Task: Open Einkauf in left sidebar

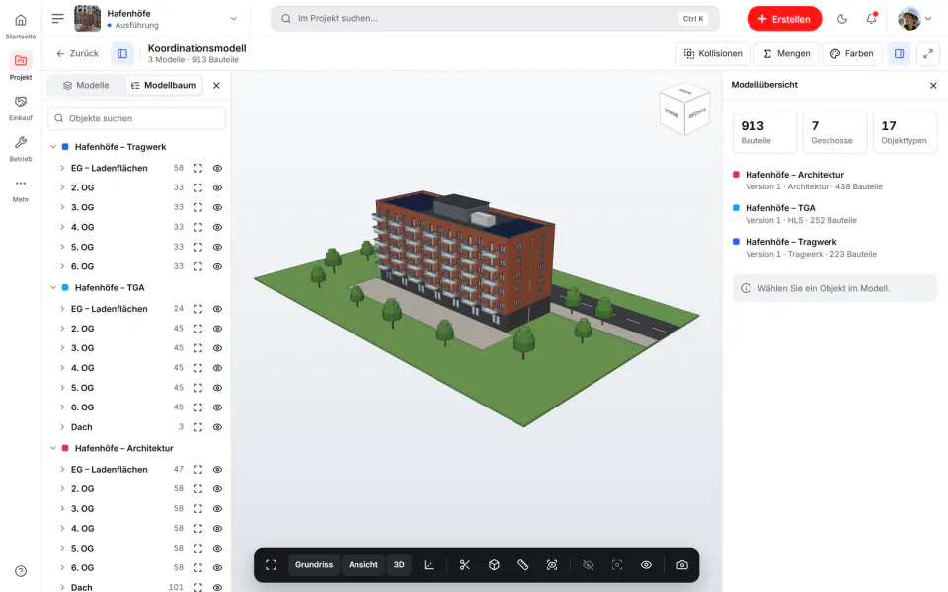Action: (21, 108)
